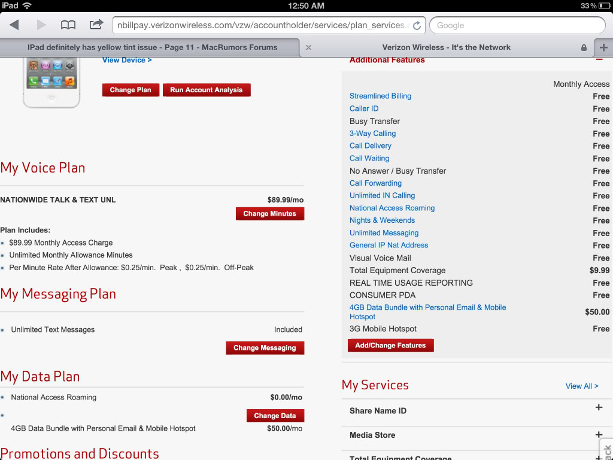Open Streamlined Billing link
The width and height of the screenshot is (613, 460).
[380, 96]
